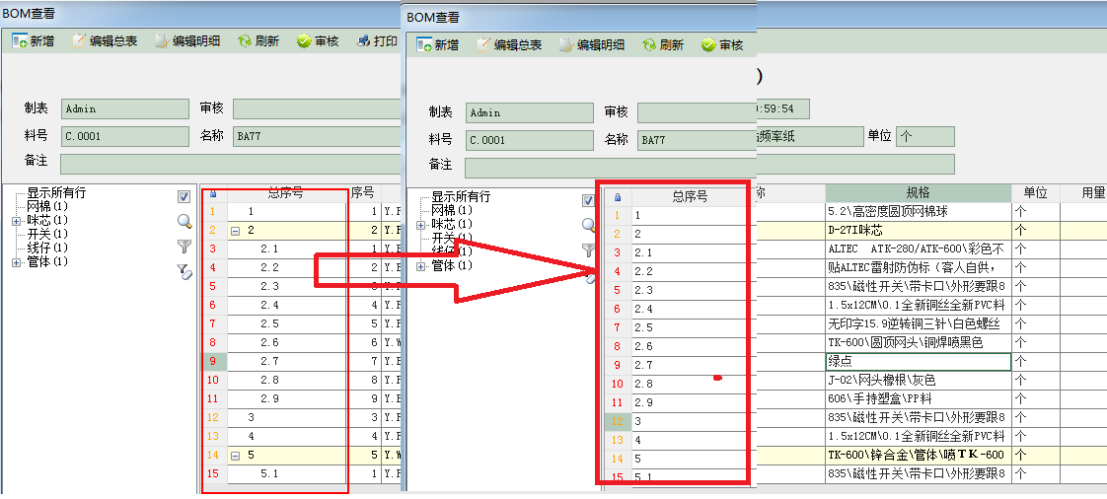
Task: Select 显示所有行 in left tree
Action: 56,192
